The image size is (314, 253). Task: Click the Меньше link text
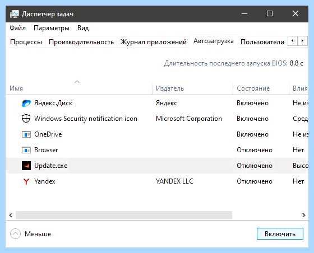point(38,234)
